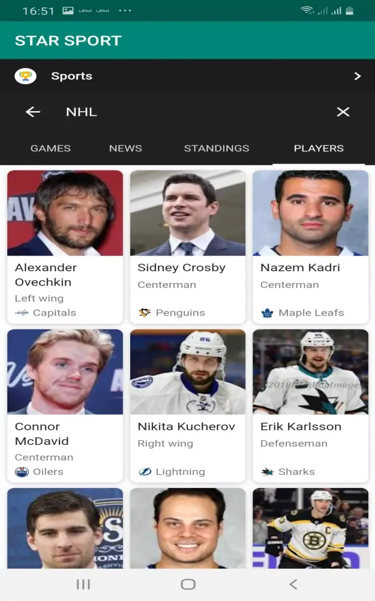375x601 pixels.
Task: Open the News tab
Action: pyautogui.click(x=125, y=148)
